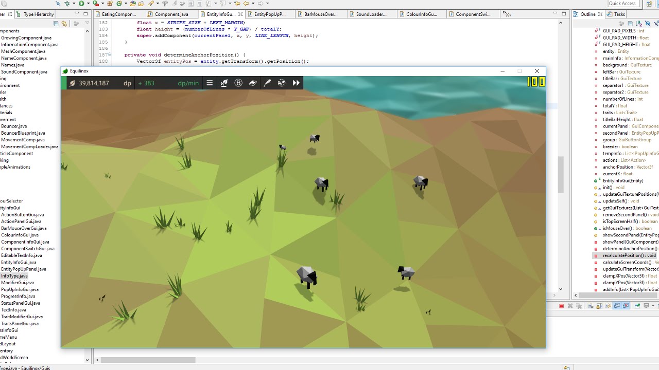Click the Run Last Tool red-briefcase icon
This screenshot has width=659, height=370.
pyautogui.click(x=96, y=3)
